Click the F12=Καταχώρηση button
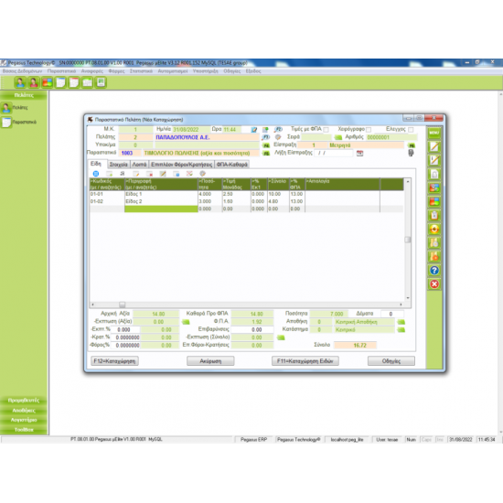Viewport: 503px width, 503px height. [115, 361]
